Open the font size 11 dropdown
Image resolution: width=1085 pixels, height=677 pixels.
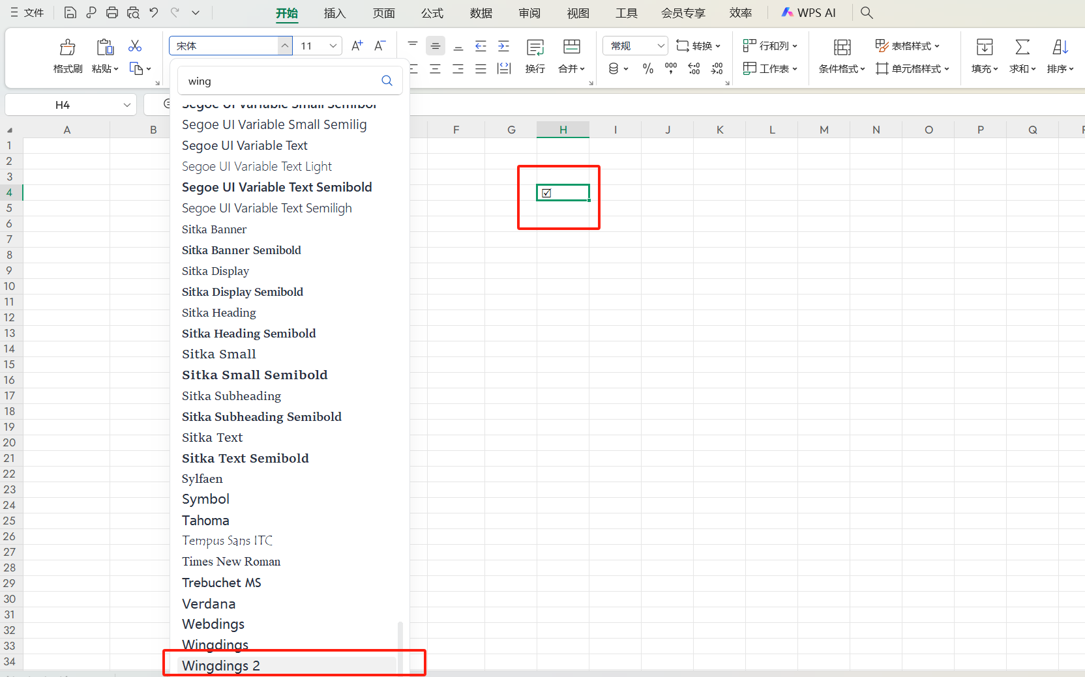[333, 46]
